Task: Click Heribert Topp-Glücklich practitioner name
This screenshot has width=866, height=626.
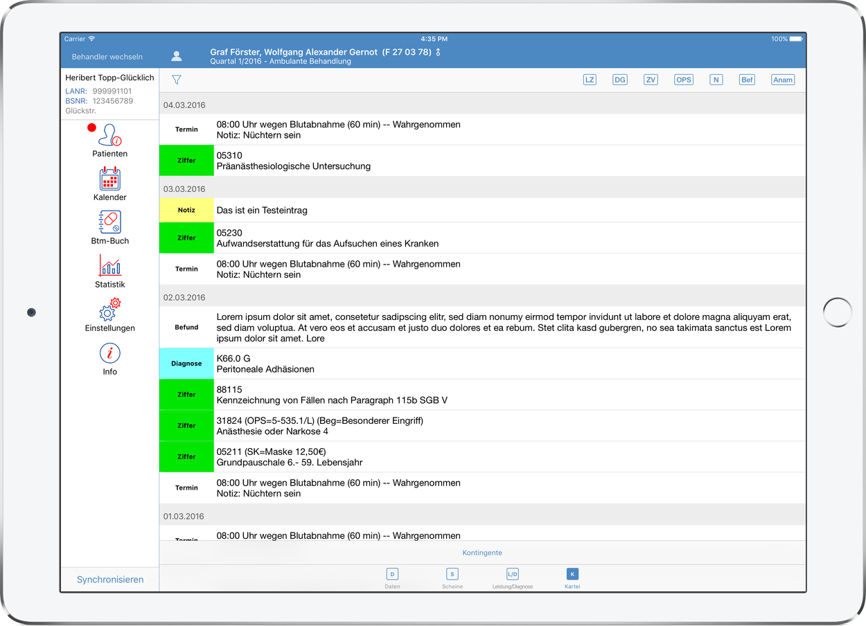Action: coord(109,78)
